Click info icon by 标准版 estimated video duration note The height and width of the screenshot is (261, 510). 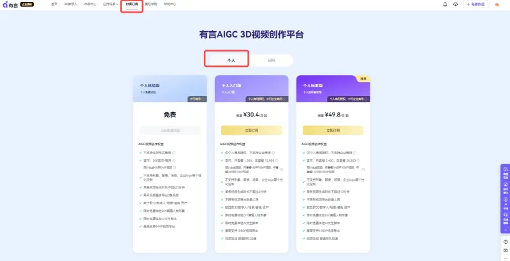point(363,169)
